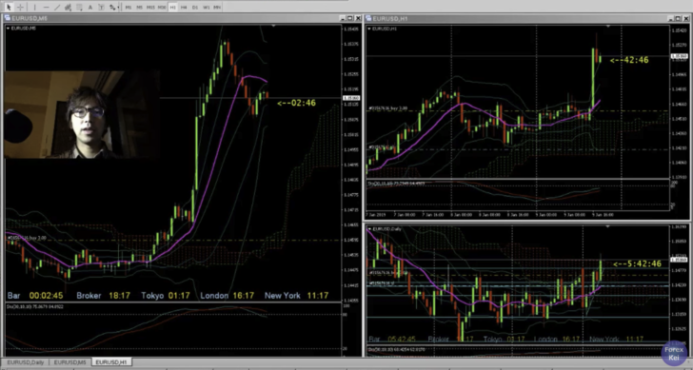This screenshot has height=370, width=693.
Task: Open the EURUSD,M5 chart tab
Action: pyautogui.click(x=69, y=362)
